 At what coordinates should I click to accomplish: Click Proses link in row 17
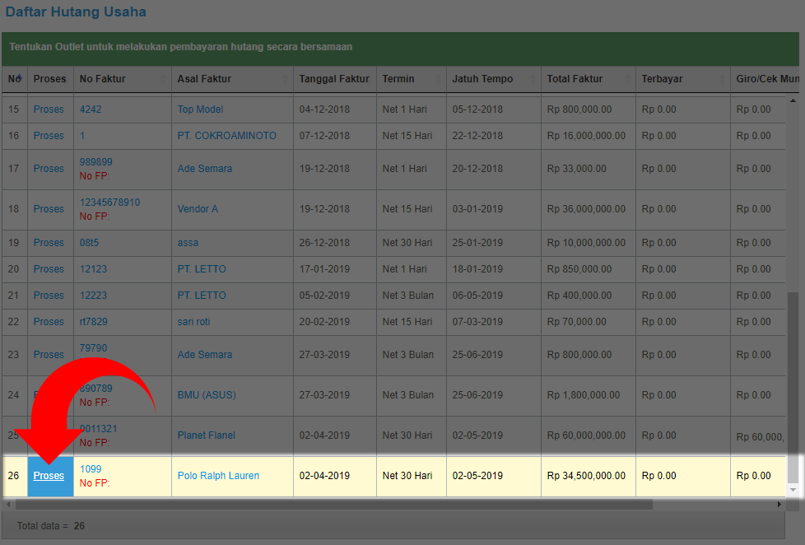[49, 169]
